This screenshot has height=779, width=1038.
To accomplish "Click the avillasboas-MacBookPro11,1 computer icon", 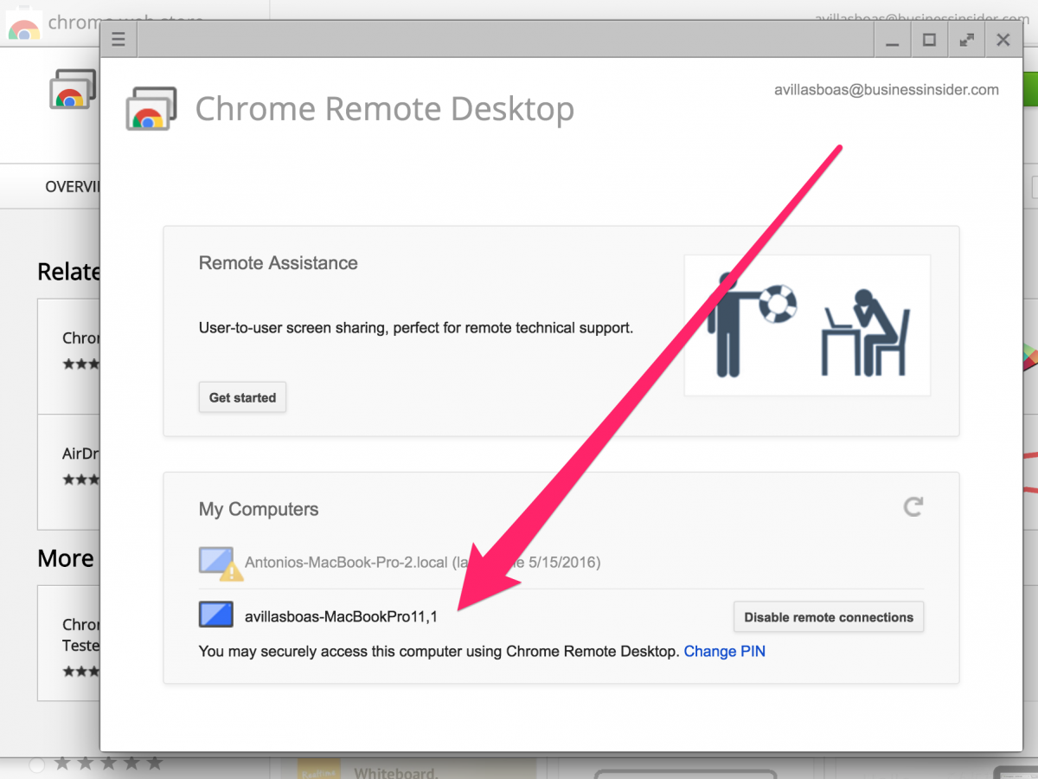I will (x=216, y=615).
